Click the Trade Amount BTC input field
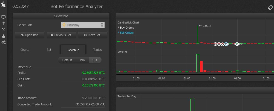Screen dimensions: 274x111 coord(92,98)
